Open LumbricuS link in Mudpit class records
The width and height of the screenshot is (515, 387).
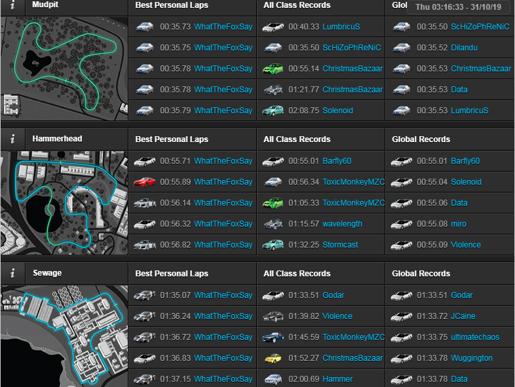pos(341,27)
